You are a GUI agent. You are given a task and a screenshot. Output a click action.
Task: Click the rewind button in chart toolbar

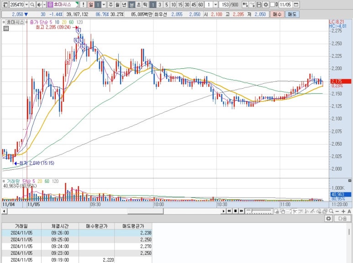point(229,211)
